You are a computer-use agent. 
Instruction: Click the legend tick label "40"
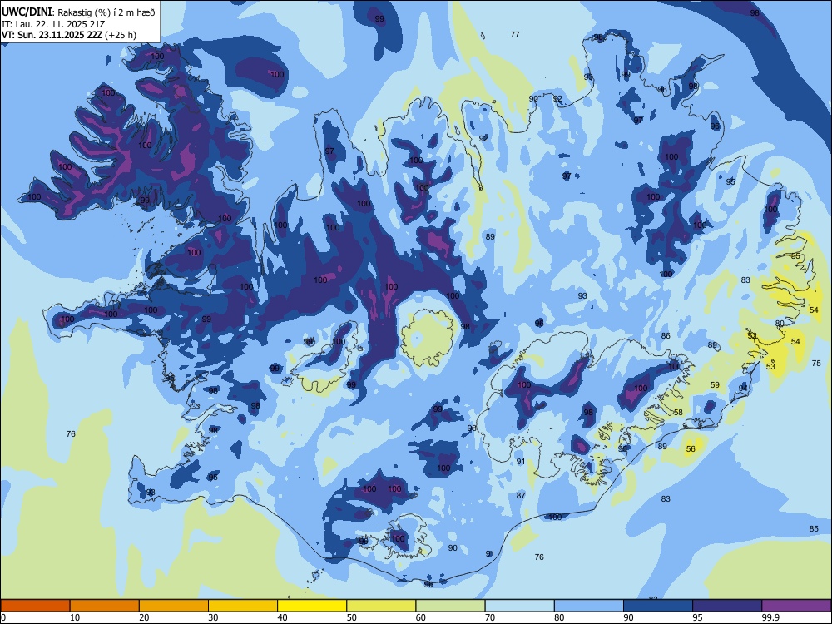pos(283,617)
